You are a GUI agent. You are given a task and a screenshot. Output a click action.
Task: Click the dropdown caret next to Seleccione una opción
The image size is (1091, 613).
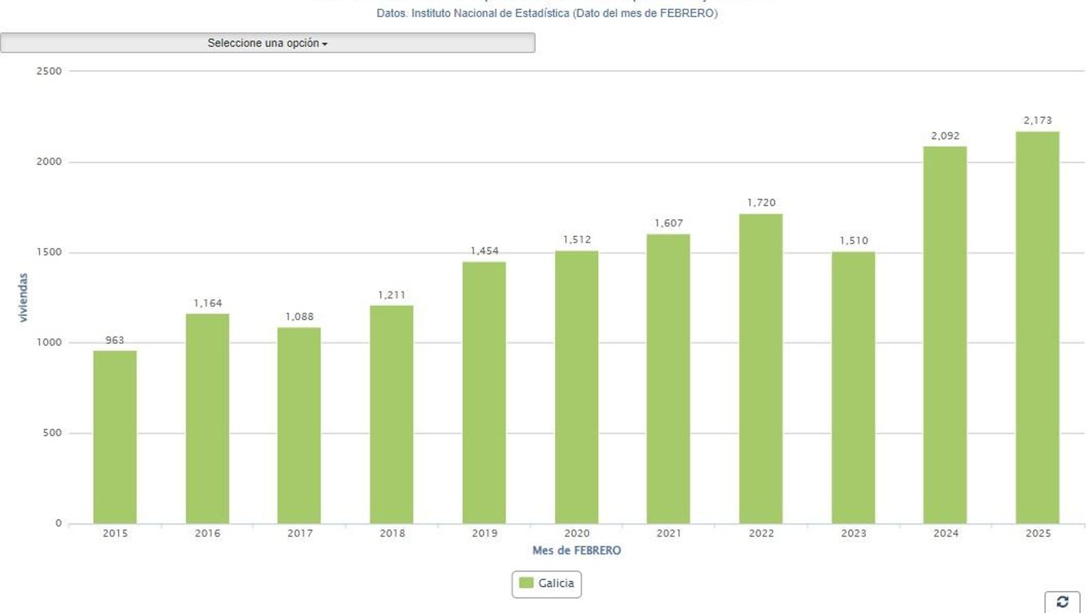(x=326, y=43)
